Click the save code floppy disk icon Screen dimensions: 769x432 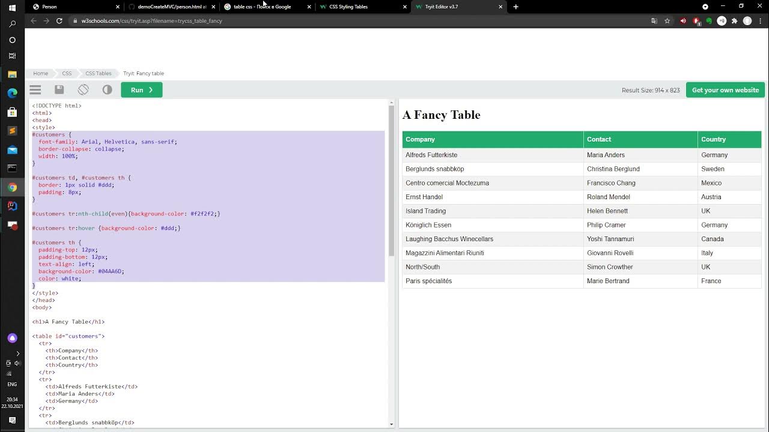point(59,90)
